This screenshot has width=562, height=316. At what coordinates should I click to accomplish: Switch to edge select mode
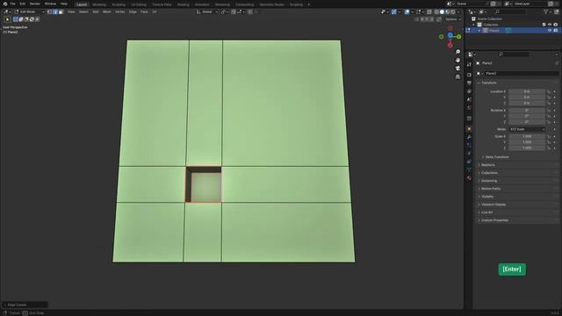pos(55,11)
